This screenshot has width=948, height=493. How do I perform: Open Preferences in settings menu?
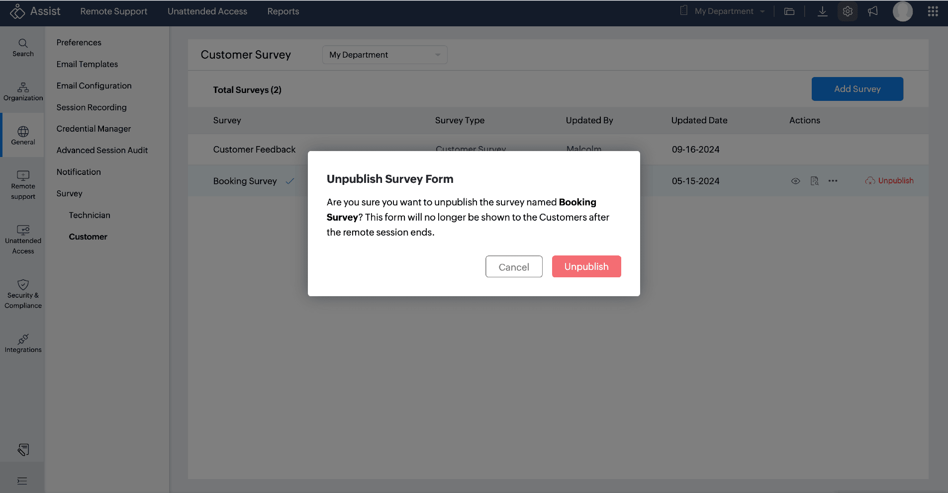tap(79, 43)
